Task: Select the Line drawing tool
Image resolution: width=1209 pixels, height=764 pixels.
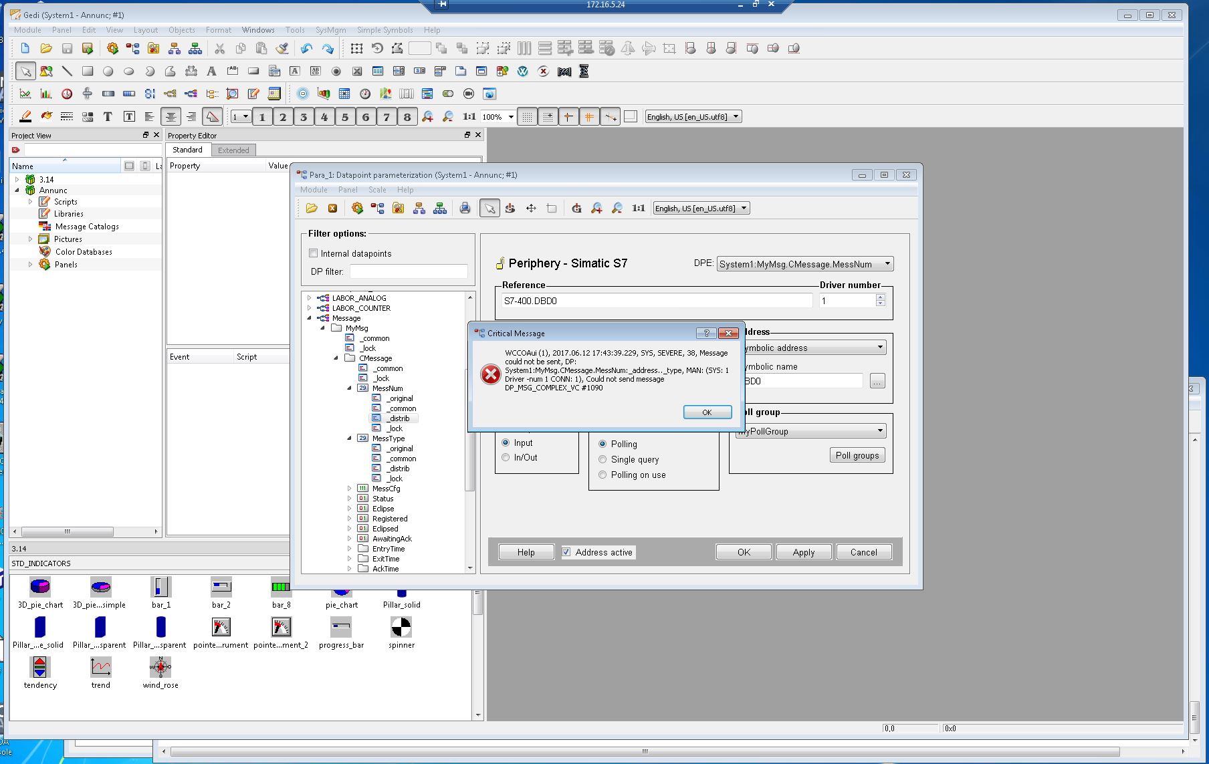Action: coord(67,71)
